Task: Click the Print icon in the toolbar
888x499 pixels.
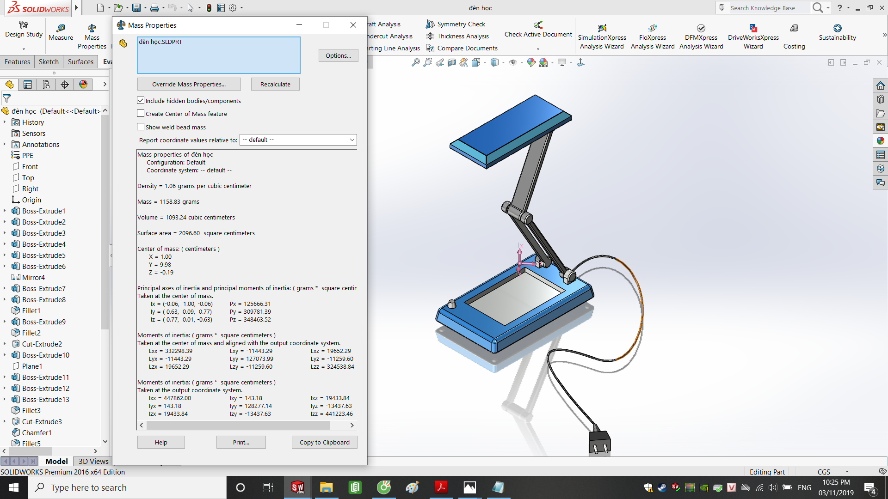Action: pyautogui.click(x=154, y=8)
